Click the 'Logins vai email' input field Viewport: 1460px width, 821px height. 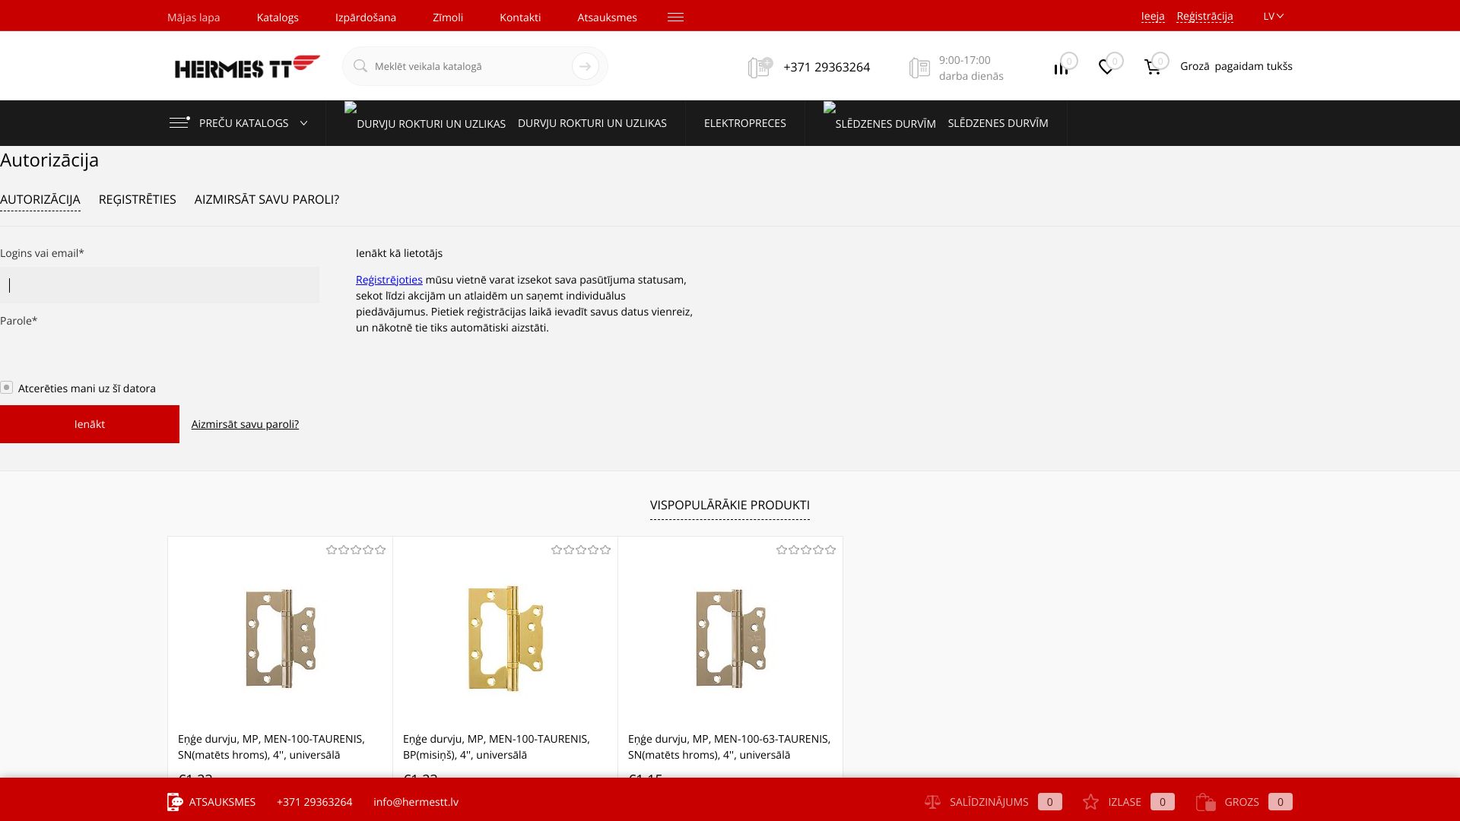160,285
